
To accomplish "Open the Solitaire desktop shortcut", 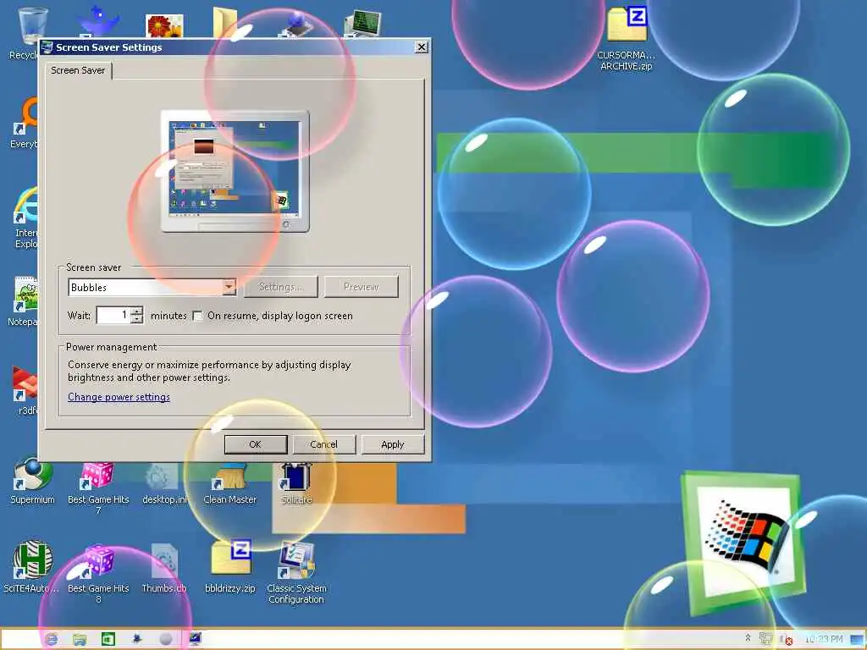I will 296,483.
